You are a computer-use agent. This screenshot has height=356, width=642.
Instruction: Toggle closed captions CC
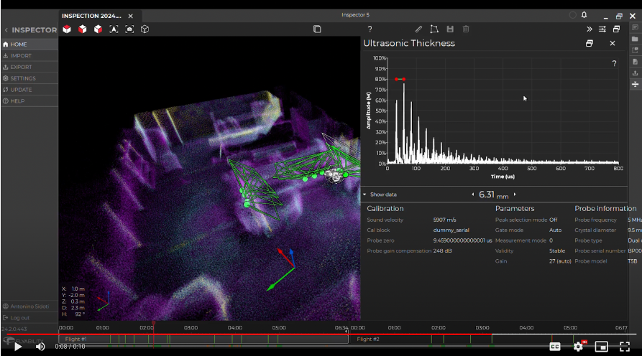click(555, 347)
